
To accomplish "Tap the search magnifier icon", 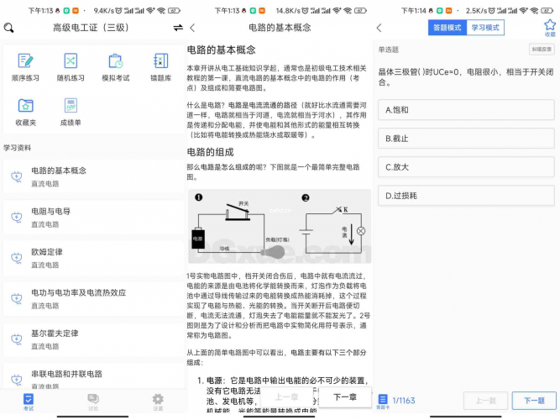I will point(8,28).
